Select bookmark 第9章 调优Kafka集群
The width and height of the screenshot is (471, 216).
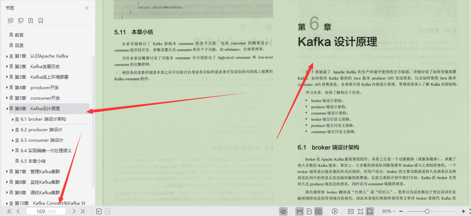tap(37, 193)
